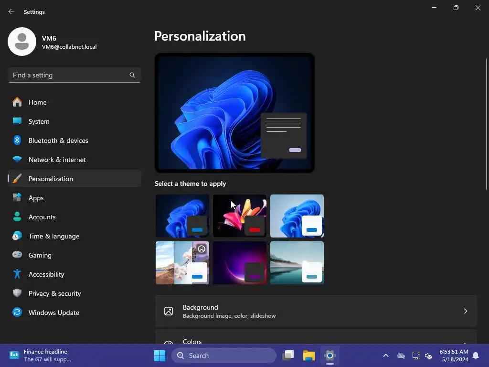The height and width of the screenshot is (367, 489).
Task: Click the System monitor icon
Action: (x=17, y=121)
